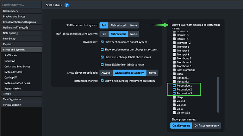Choose Always for player group labels

[106, 73]
